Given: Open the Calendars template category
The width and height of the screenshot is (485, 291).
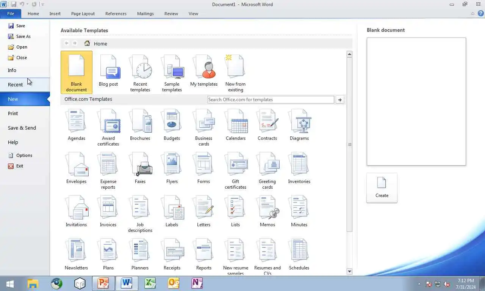Looking at the screenshot, I should point(236,125).
